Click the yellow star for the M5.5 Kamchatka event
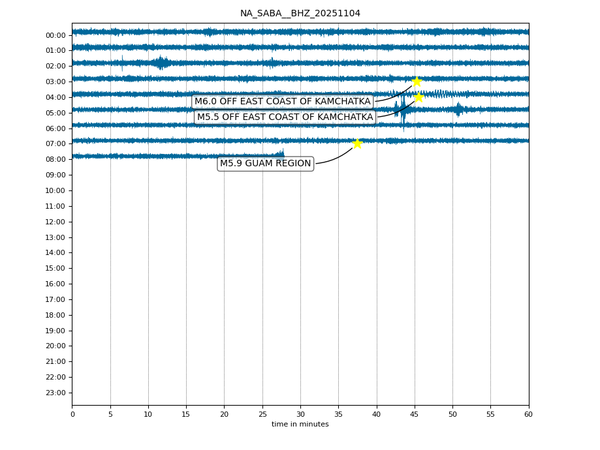This screenshot has width=600, height=450. (x=418, y=97)
